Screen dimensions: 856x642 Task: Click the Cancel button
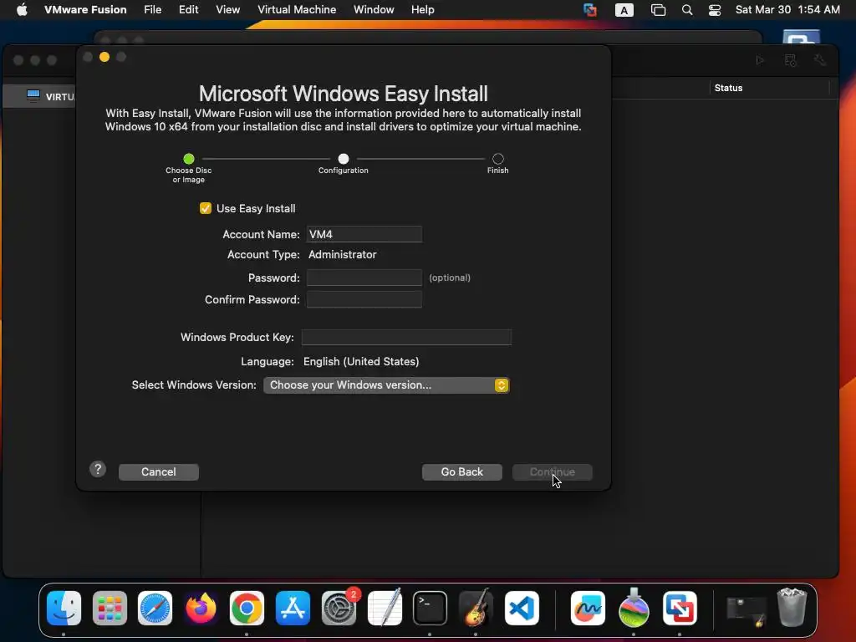pos(158,471)
